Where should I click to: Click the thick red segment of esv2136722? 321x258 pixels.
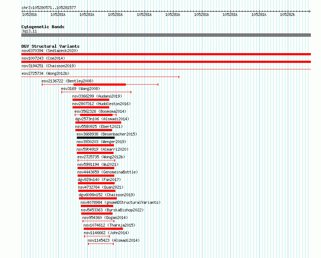click(x=100, y=85)
